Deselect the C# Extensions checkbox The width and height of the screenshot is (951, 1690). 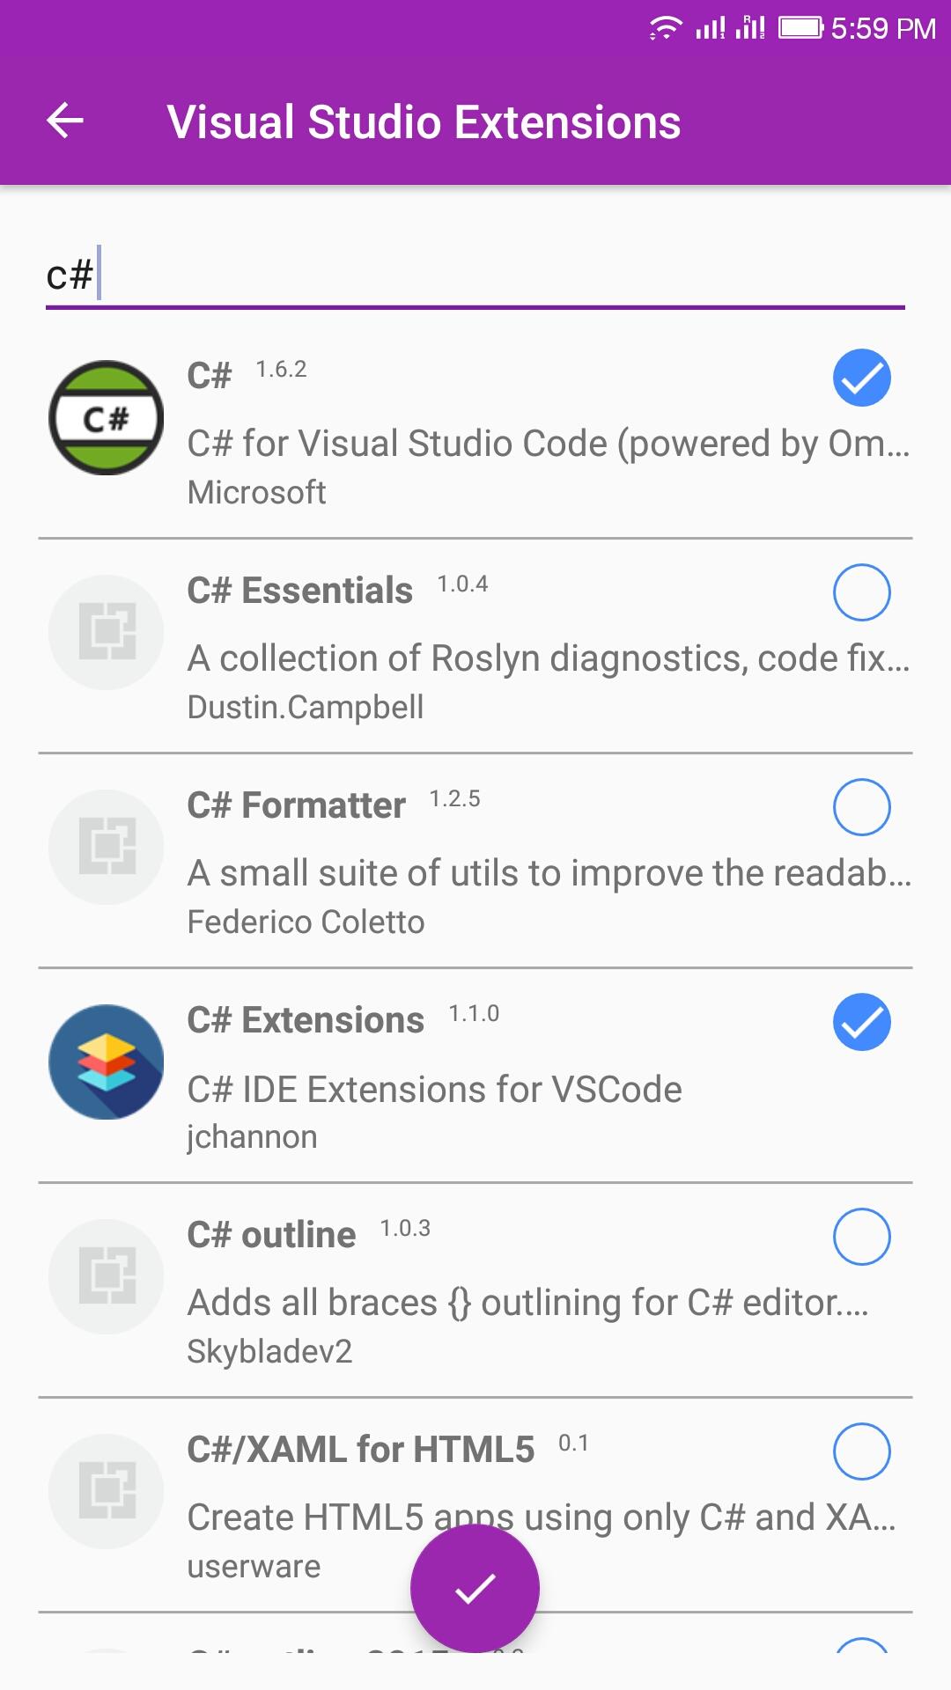pos(861,1023)
